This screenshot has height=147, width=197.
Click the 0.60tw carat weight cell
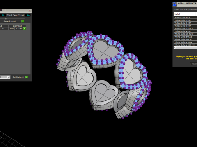(19, 29)
